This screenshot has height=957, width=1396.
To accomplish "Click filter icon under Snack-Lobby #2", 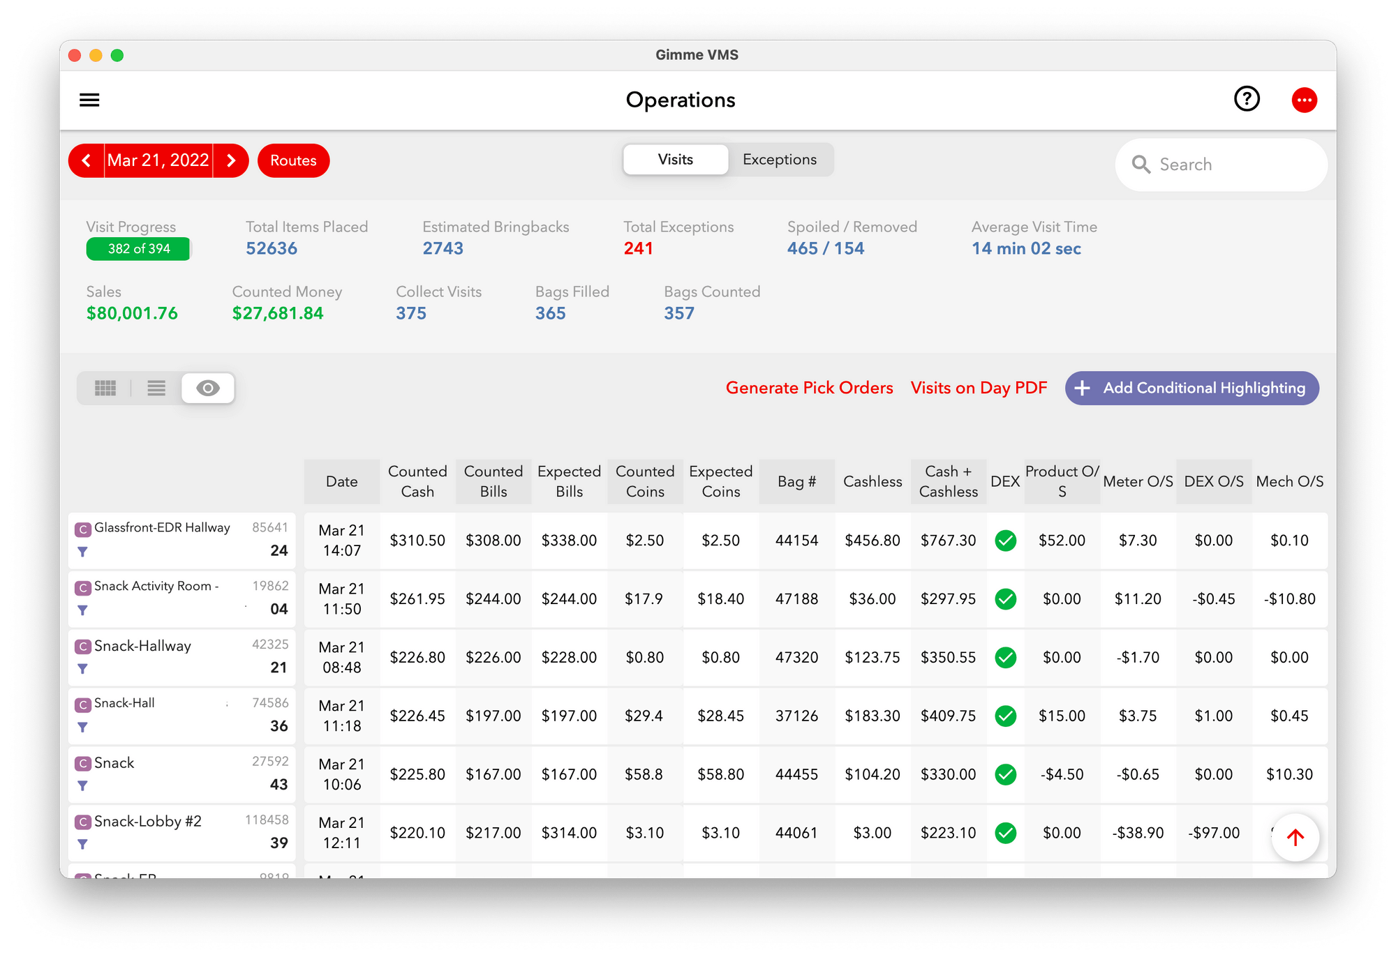I will [x=82, y=844].
